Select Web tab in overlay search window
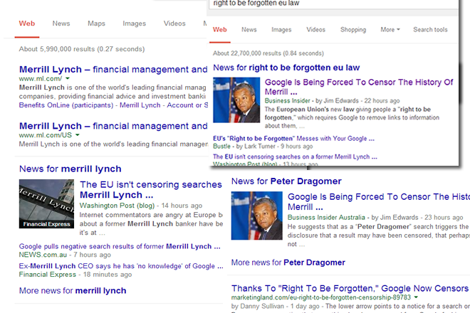This screenshot has height=313, width=470. [220, 30]
